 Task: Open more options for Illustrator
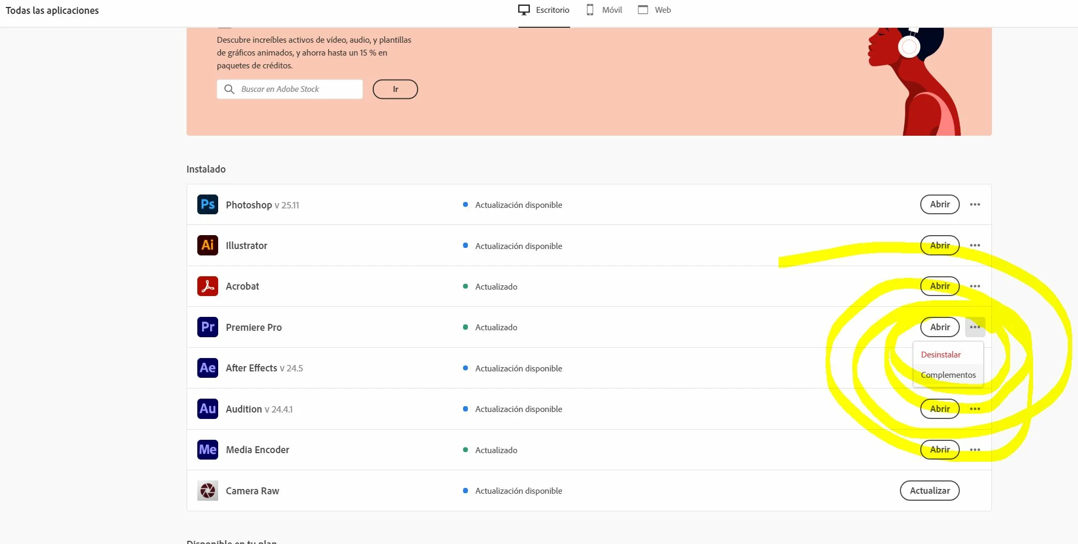975,245
